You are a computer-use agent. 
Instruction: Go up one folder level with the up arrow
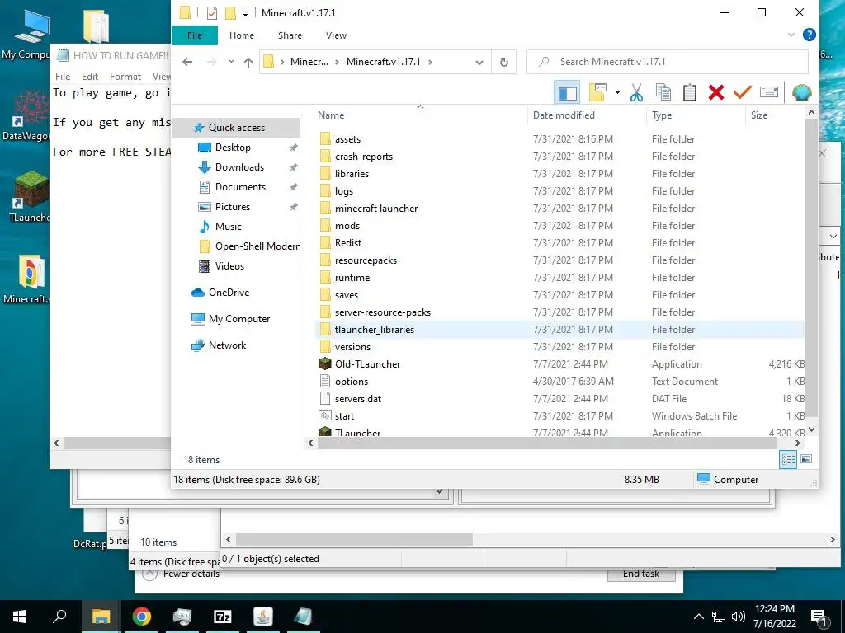[248, 63]
